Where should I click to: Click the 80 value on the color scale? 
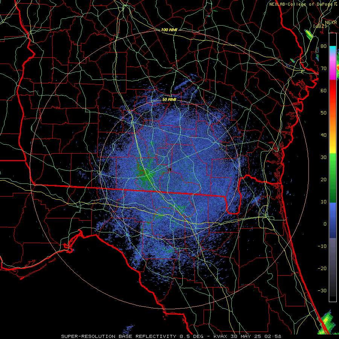pos(324,46)
